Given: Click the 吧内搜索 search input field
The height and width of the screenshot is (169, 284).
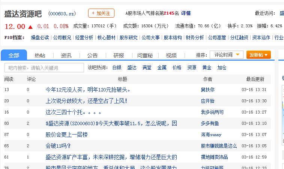Looking at the screenshot, I should (x=44, y=68).
